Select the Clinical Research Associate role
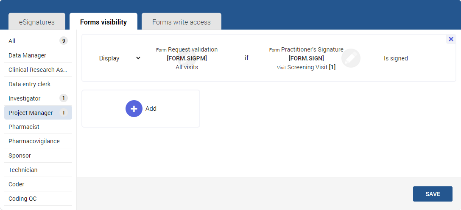461x210 pixels. tap(38, 70)
